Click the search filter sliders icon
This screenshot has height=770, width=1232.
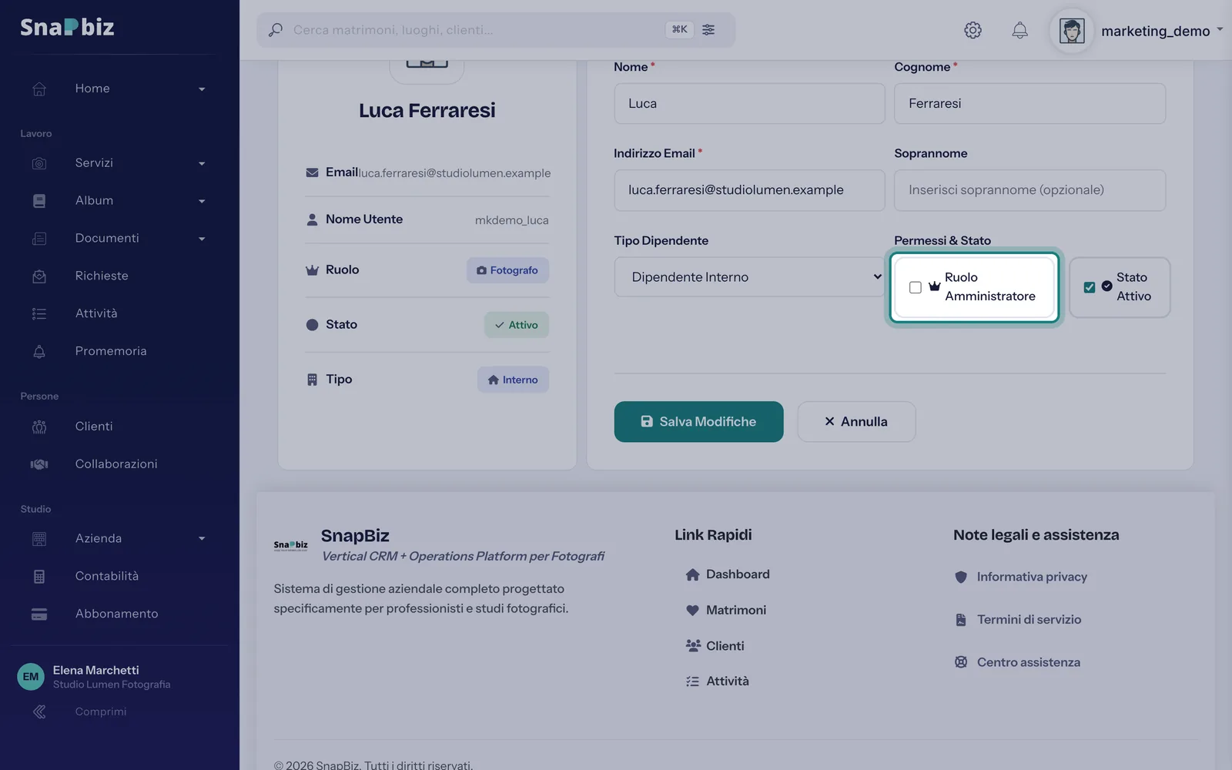(708, 29)
